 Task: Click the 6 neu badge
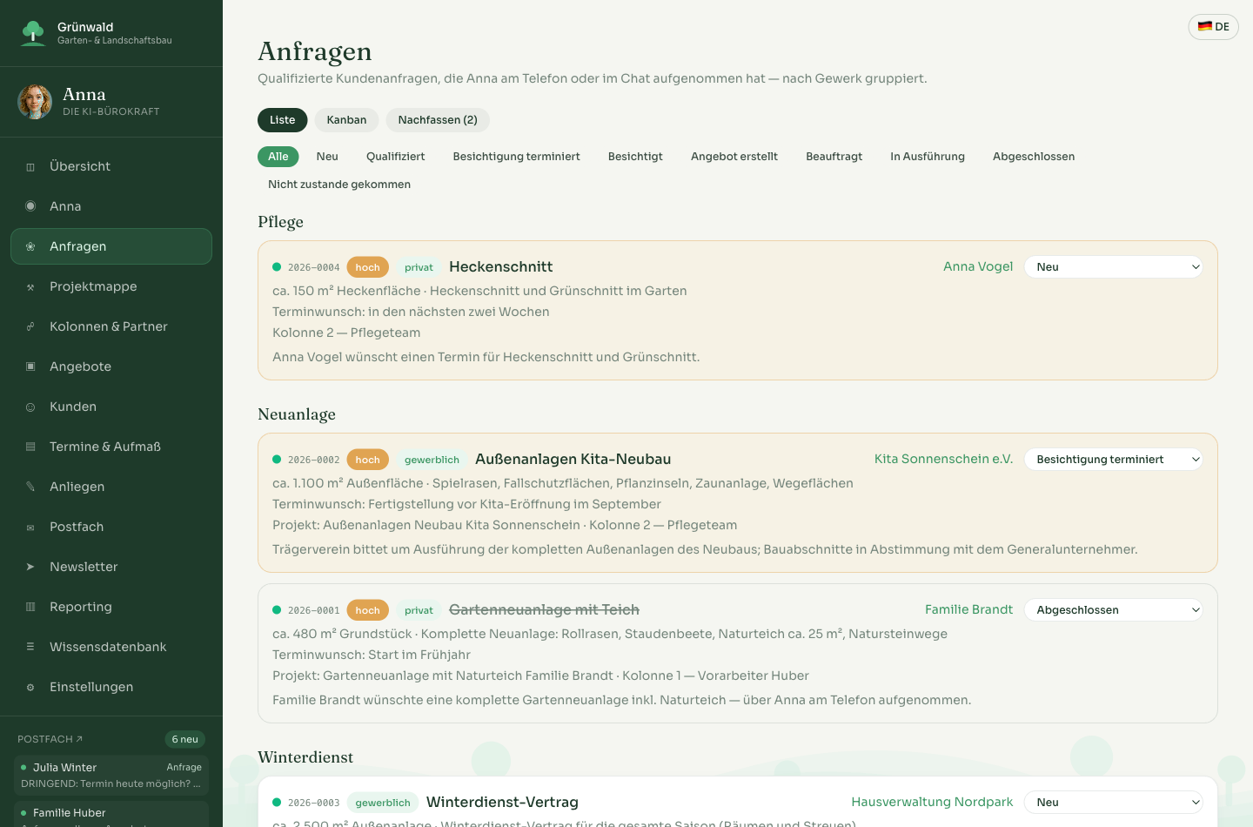pyautogui.click(x=185, y=739)
